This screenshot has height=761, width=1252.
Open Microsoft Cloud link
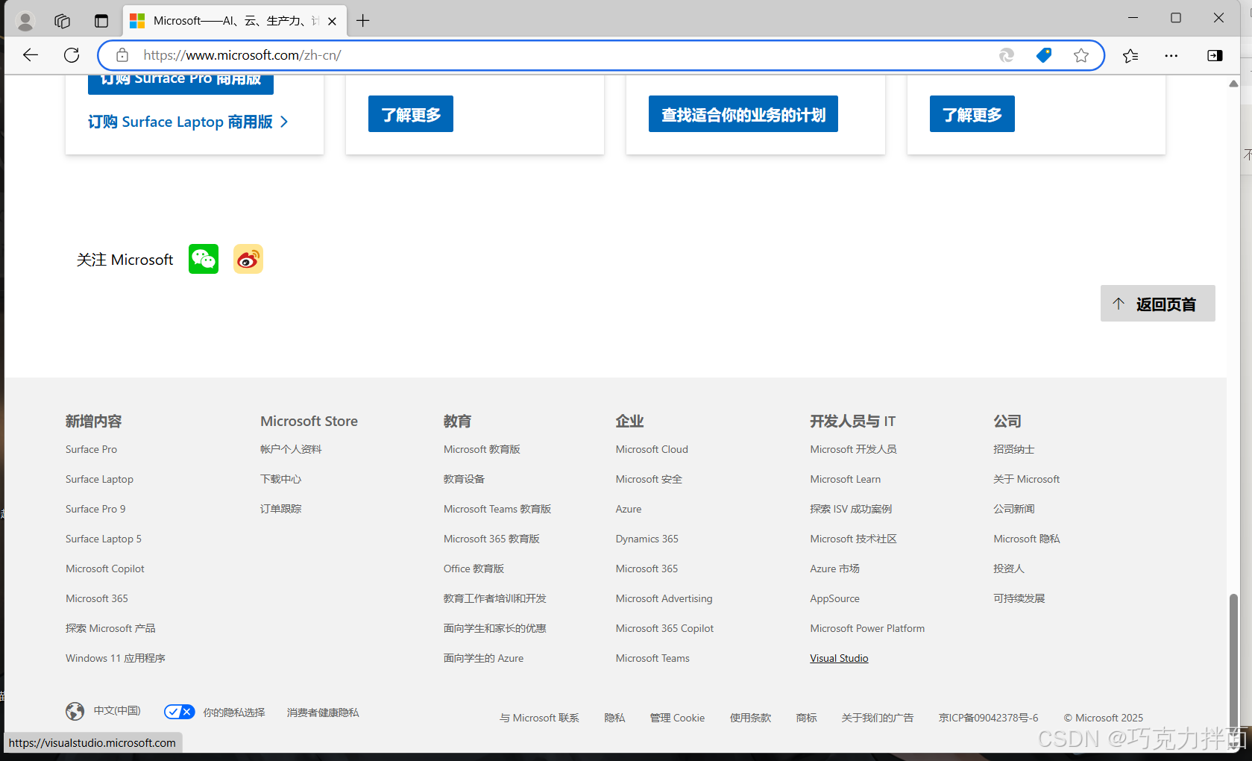[x=652, y=449]
